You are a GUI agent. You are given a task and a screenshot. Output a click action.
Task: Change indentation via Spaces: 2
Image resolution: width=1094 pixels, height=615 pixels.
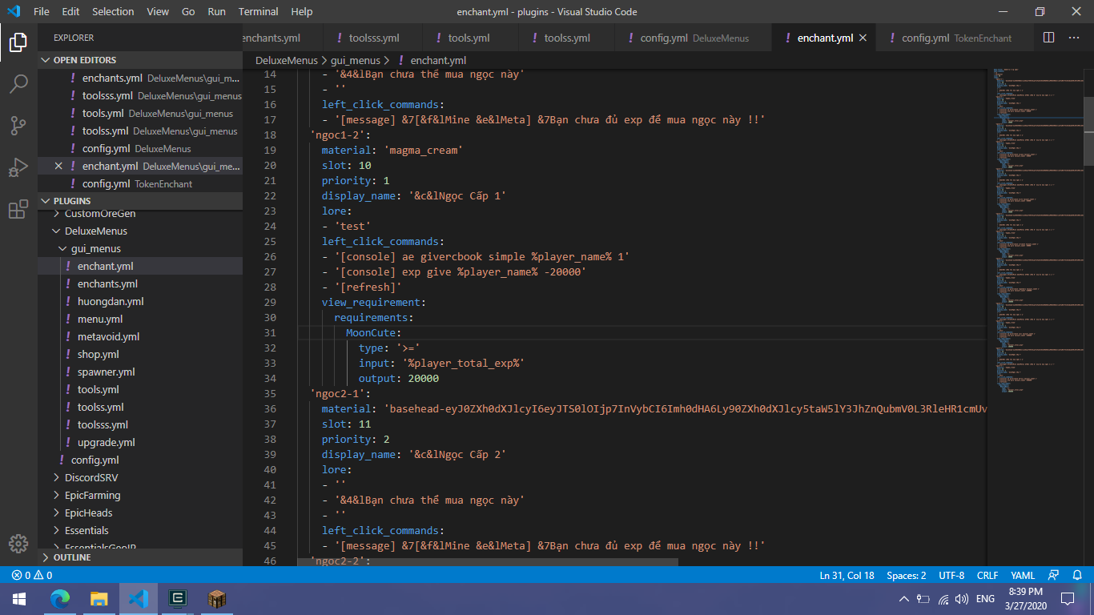[x=906, y=575]
